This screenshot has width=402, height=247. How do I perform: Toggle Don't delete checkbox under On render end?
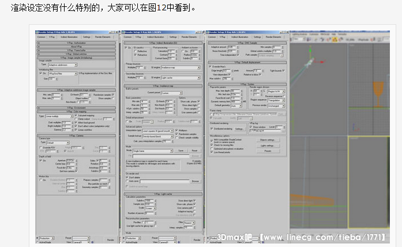pyautogui.click(x=127, y=177)
